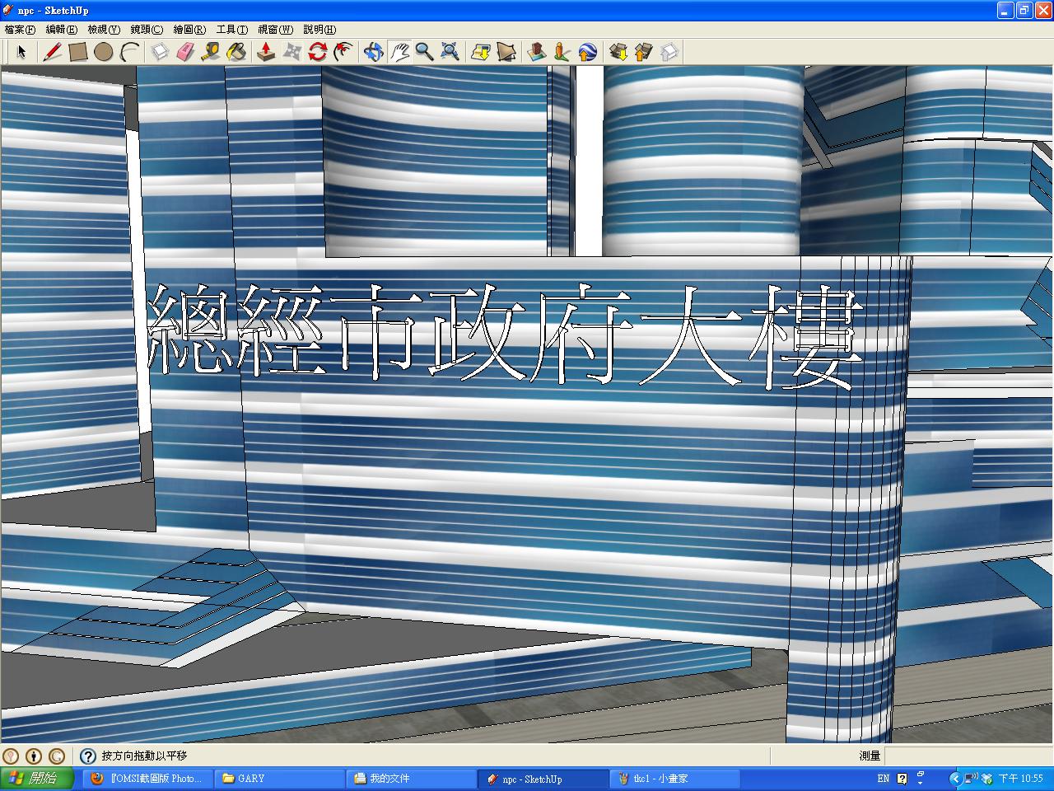The image size is (1054, 791).
Task: Pick the Line pencil tool
Action: [53, 53]
